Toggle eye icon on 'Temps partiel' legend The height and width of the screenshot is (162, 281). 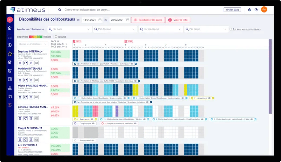[x=93, y=140]
